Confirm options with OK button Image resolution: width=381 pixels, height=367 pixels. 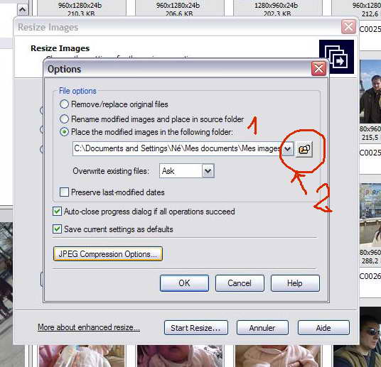tap(184, 283)
